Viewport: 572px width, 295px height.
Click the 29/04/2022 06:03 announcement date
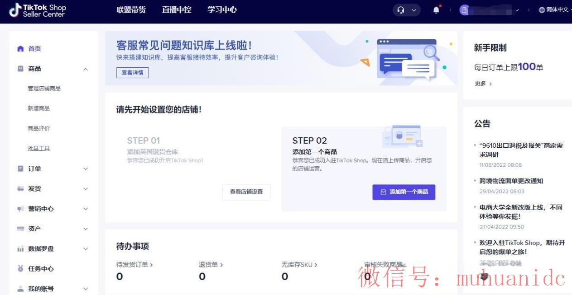tap(502, 192)
